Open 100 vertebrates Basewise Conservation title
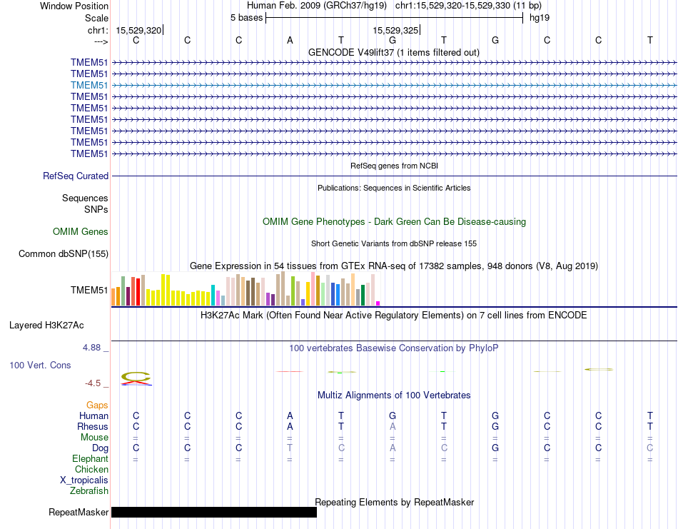This screenshot has height=529, width=678. point(394,348)
